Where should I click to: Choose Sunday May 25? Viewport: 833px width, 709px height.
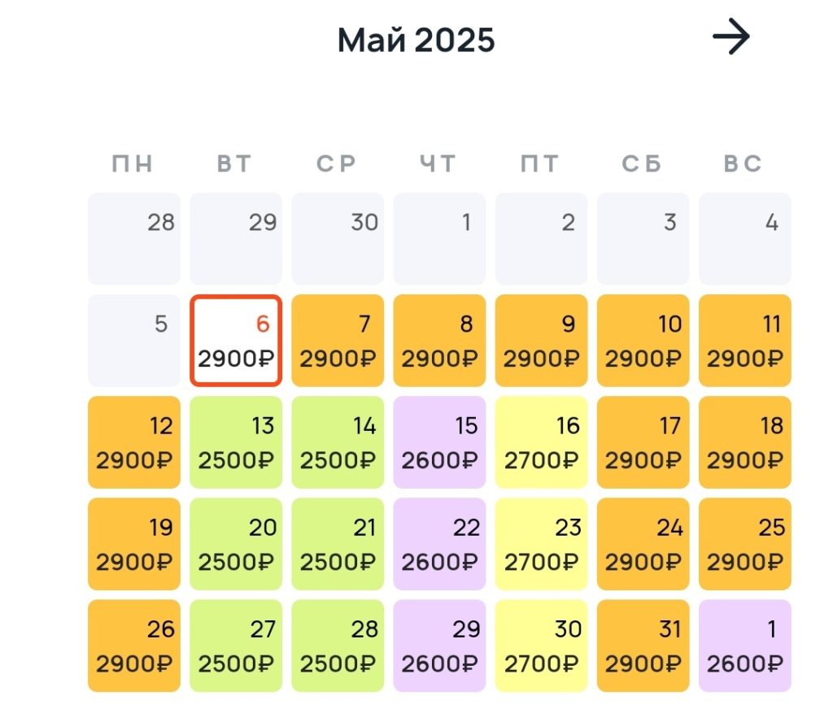click(x=744, y=544)
